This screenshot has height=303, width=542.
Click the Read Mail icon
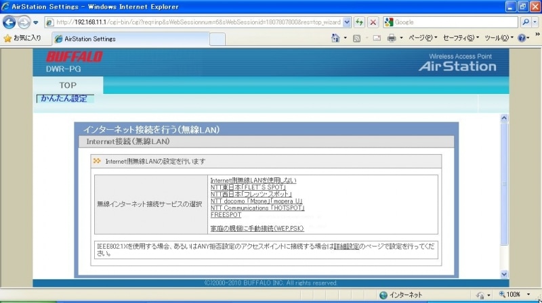pos(377,38)
